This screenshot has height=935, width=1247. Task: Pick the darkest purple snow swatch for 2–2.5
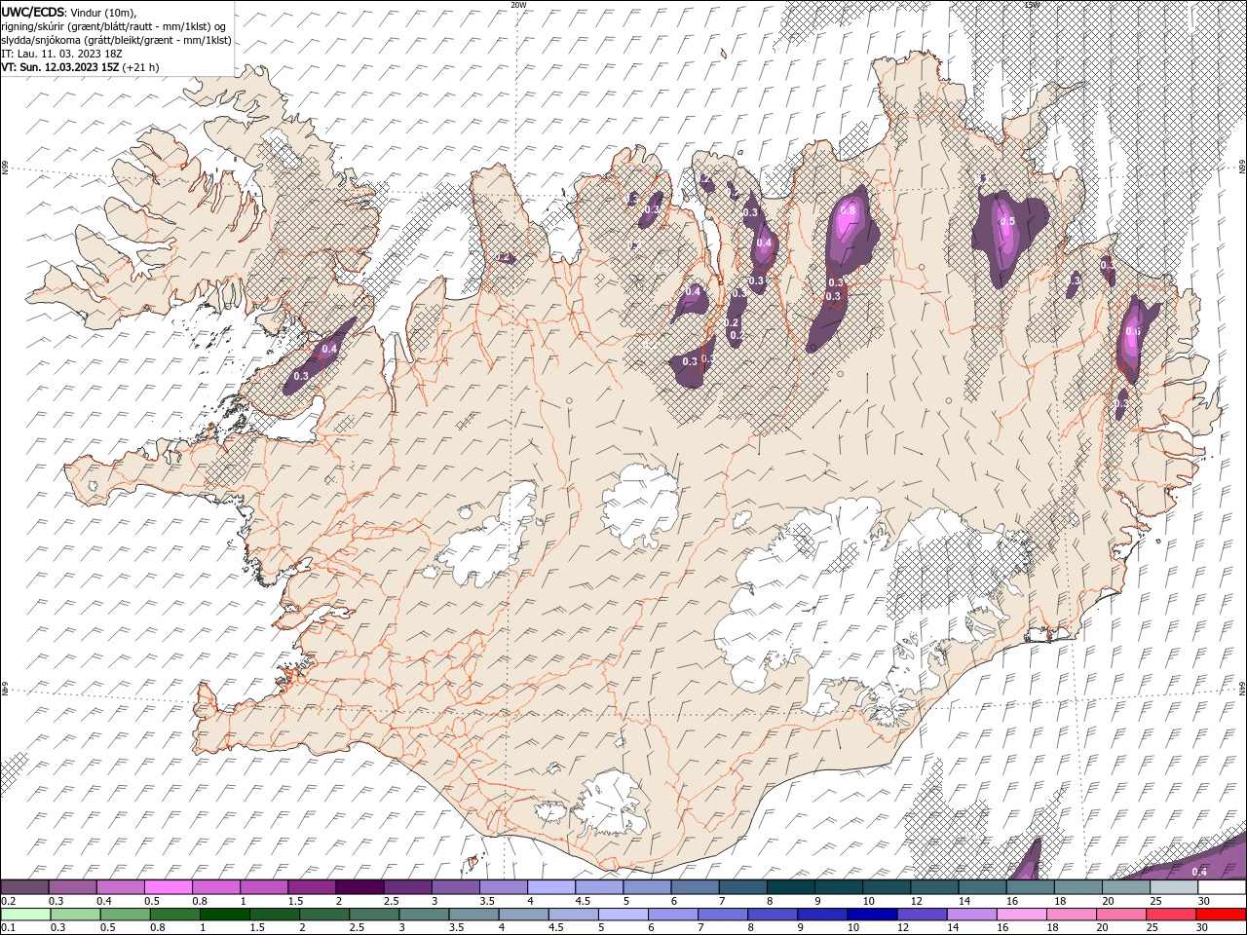coord(359,887)
